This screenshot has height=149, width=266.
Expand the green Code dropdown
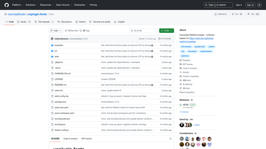[167, 30]
